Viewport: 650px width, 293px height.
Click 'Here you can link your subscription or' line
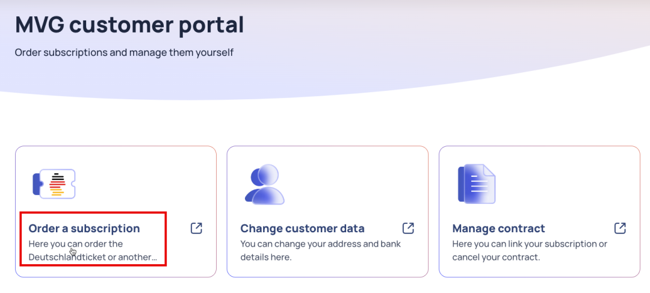(530, 244)
